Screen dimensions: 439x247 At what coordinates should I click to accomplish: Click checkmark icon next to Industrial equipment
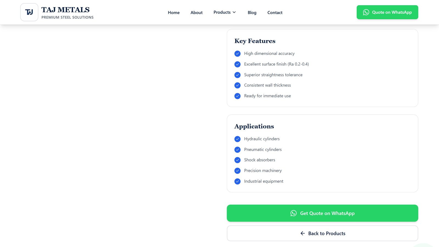(x=238, y=181)
